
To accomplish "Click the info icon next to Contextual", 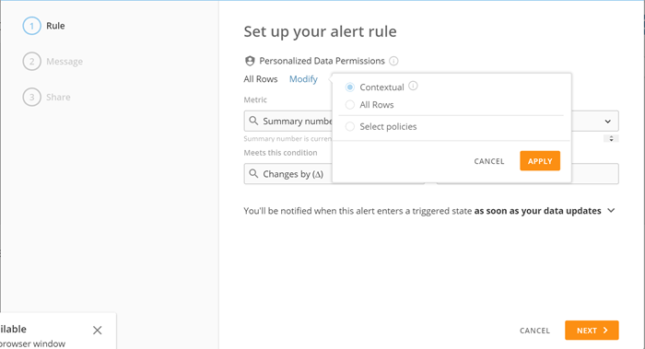I will [x=413, y=86].
